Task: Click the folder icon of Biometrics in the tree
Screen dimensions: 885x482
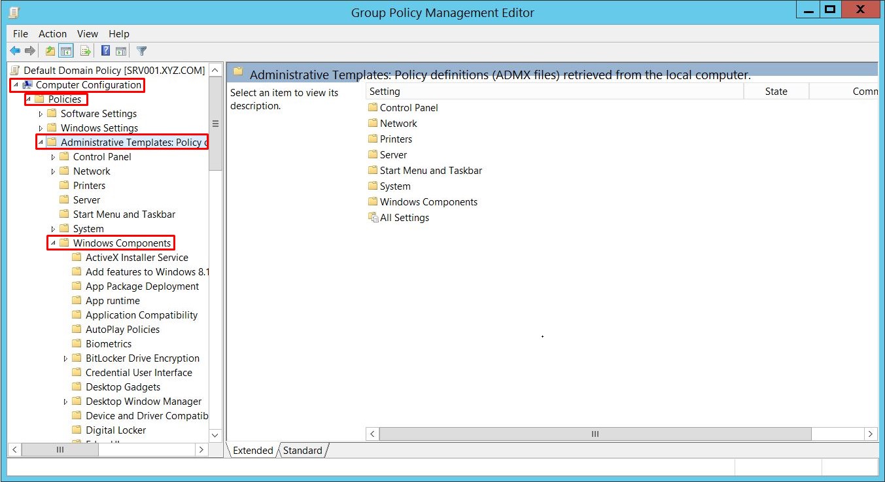Action: pos(77,343)
